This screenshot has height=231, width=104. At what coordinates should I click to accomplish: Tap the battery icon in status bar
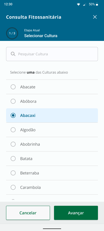click(x=97, y=4)
